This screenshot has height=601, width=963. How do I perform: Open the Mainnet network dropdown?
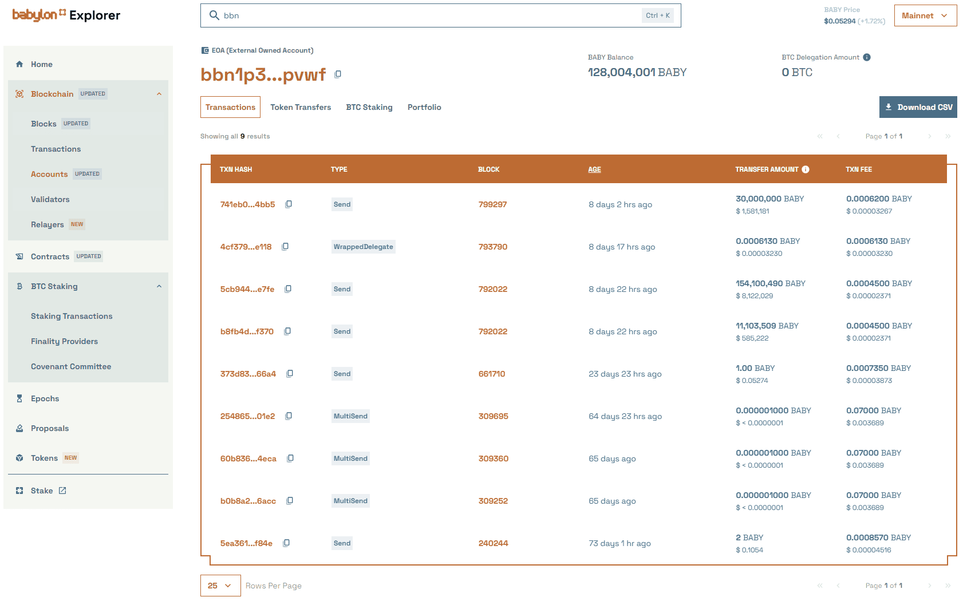[925, 15]
